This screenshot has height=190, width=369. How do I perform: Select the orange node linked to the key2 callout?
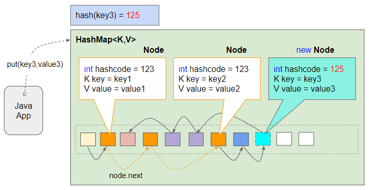coord(218,139)
